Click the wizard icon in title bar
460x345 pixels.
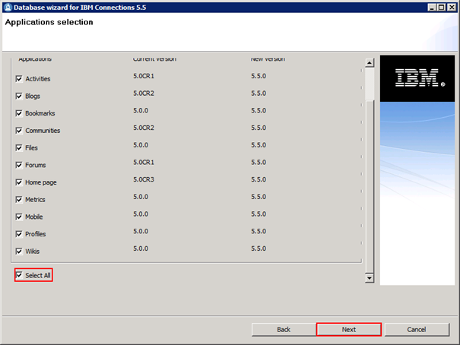tap(8, 7)
